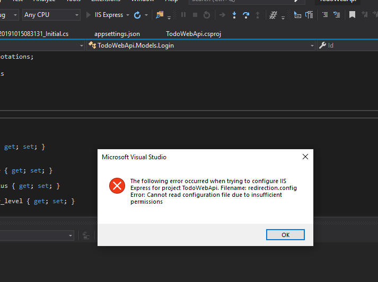Switch to the appsettings.json tab
378x282 pixels.
pyautogui.click(x=117, y=34)
